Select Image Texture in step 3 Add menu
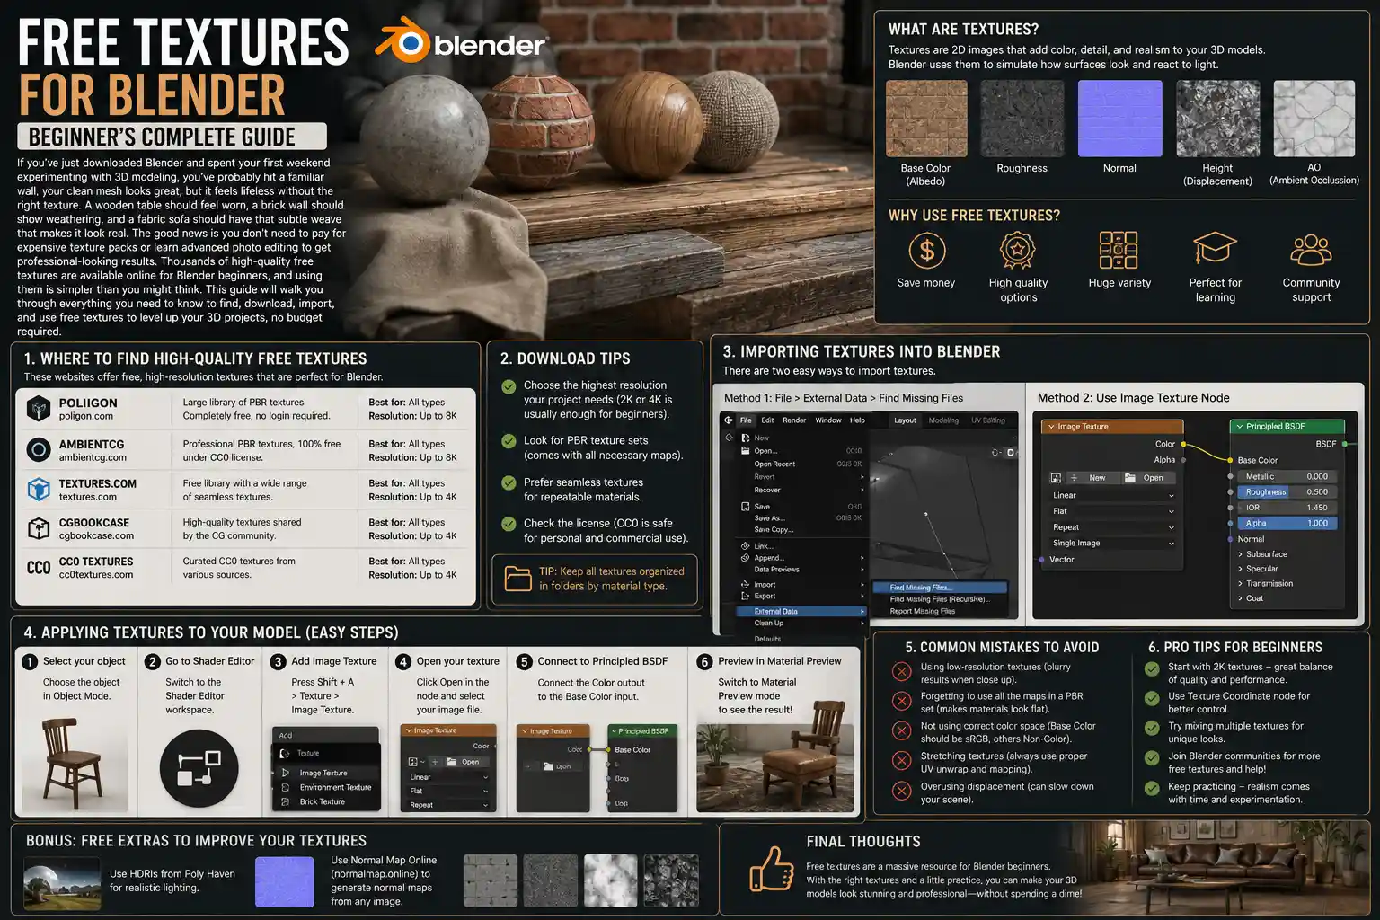 [325, 773]
